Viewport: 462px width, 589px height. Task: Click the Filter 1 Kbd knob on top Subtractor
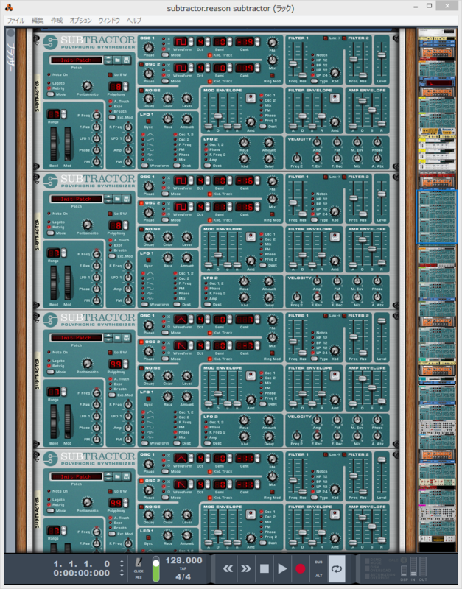coord(335,73)
